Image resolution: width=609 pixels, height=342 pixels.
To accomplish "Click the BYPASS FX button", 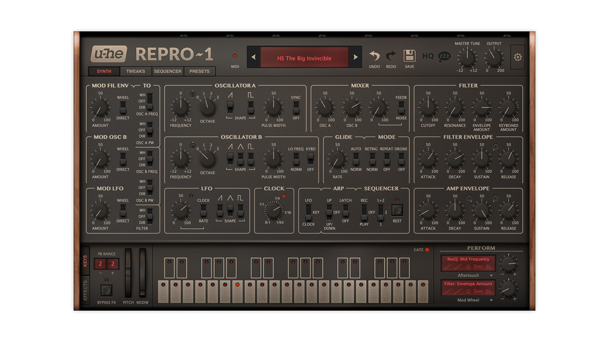I will pyautogui.click(x=106, y=290).
